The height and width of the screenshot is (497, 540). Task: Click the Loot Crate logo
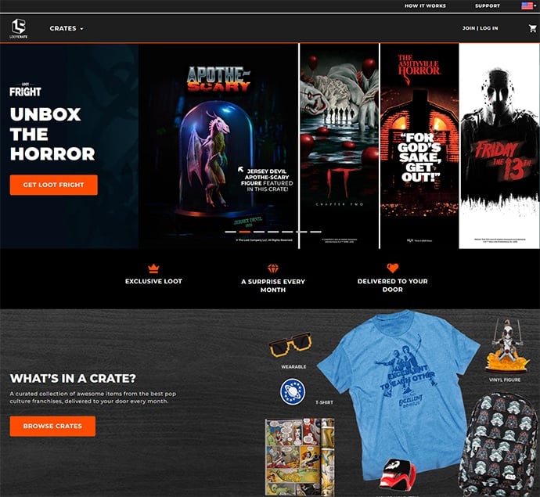(x=19, y=28)
